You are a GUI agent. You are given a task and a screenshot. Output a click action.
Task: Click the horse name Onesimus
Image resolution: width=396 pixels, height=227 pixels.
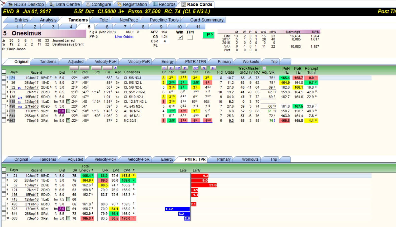(26, 33)
